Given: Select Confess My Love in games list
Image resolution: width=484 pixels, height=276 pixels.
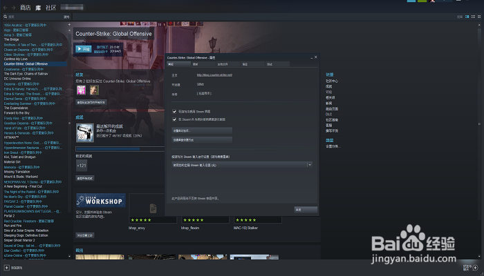Looking at the screenshot, I should 16,59.
